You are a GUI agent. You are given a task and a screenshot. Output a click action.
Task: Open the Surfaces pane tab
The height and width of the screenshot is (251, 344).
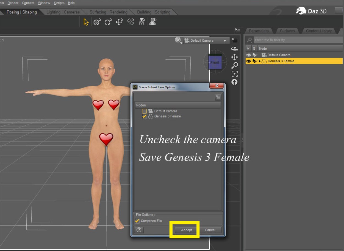[287, 31]
